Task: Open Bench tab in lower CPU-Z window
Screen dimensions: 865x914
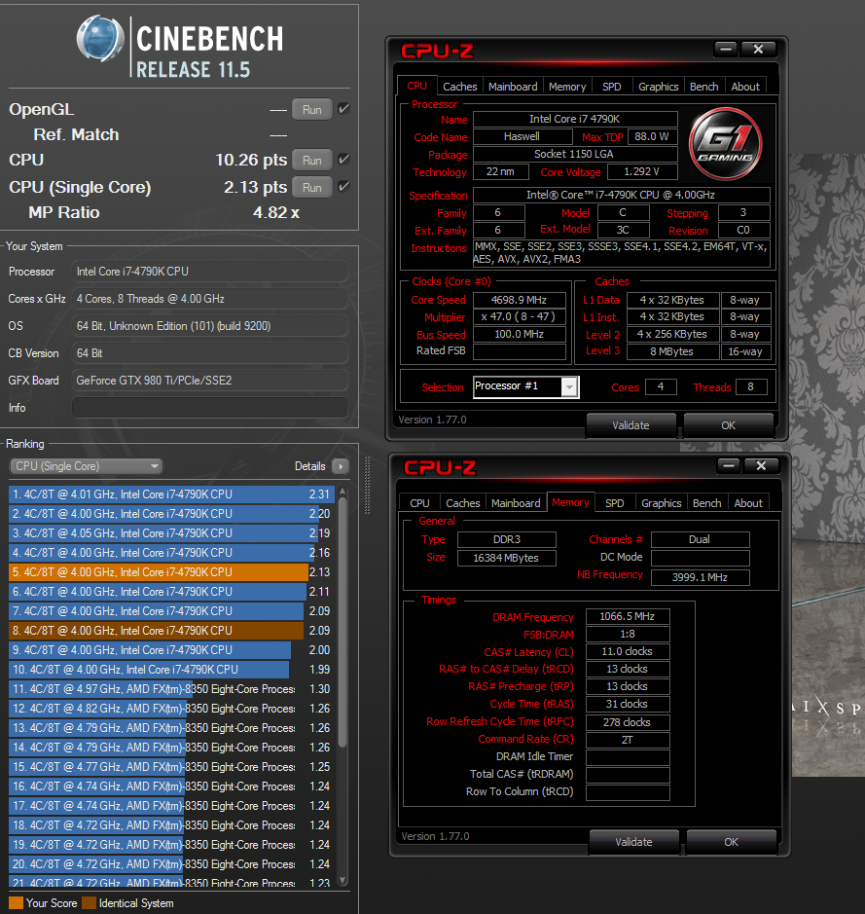Action: [707, 503]
